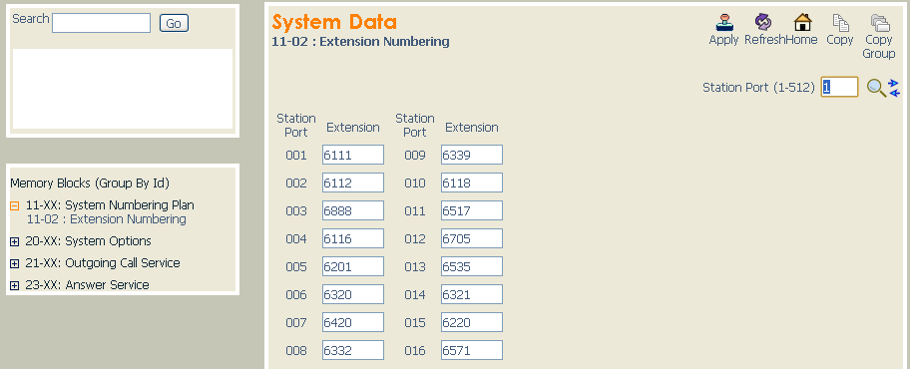
Task: Click the empty search results box
Action: [x=123, y=89]
